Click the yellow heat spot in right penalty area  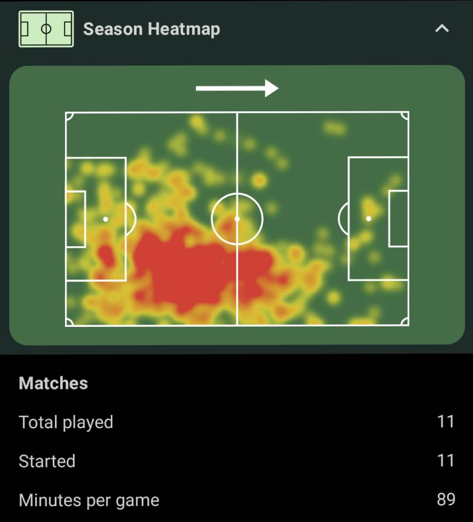(370, 206)
